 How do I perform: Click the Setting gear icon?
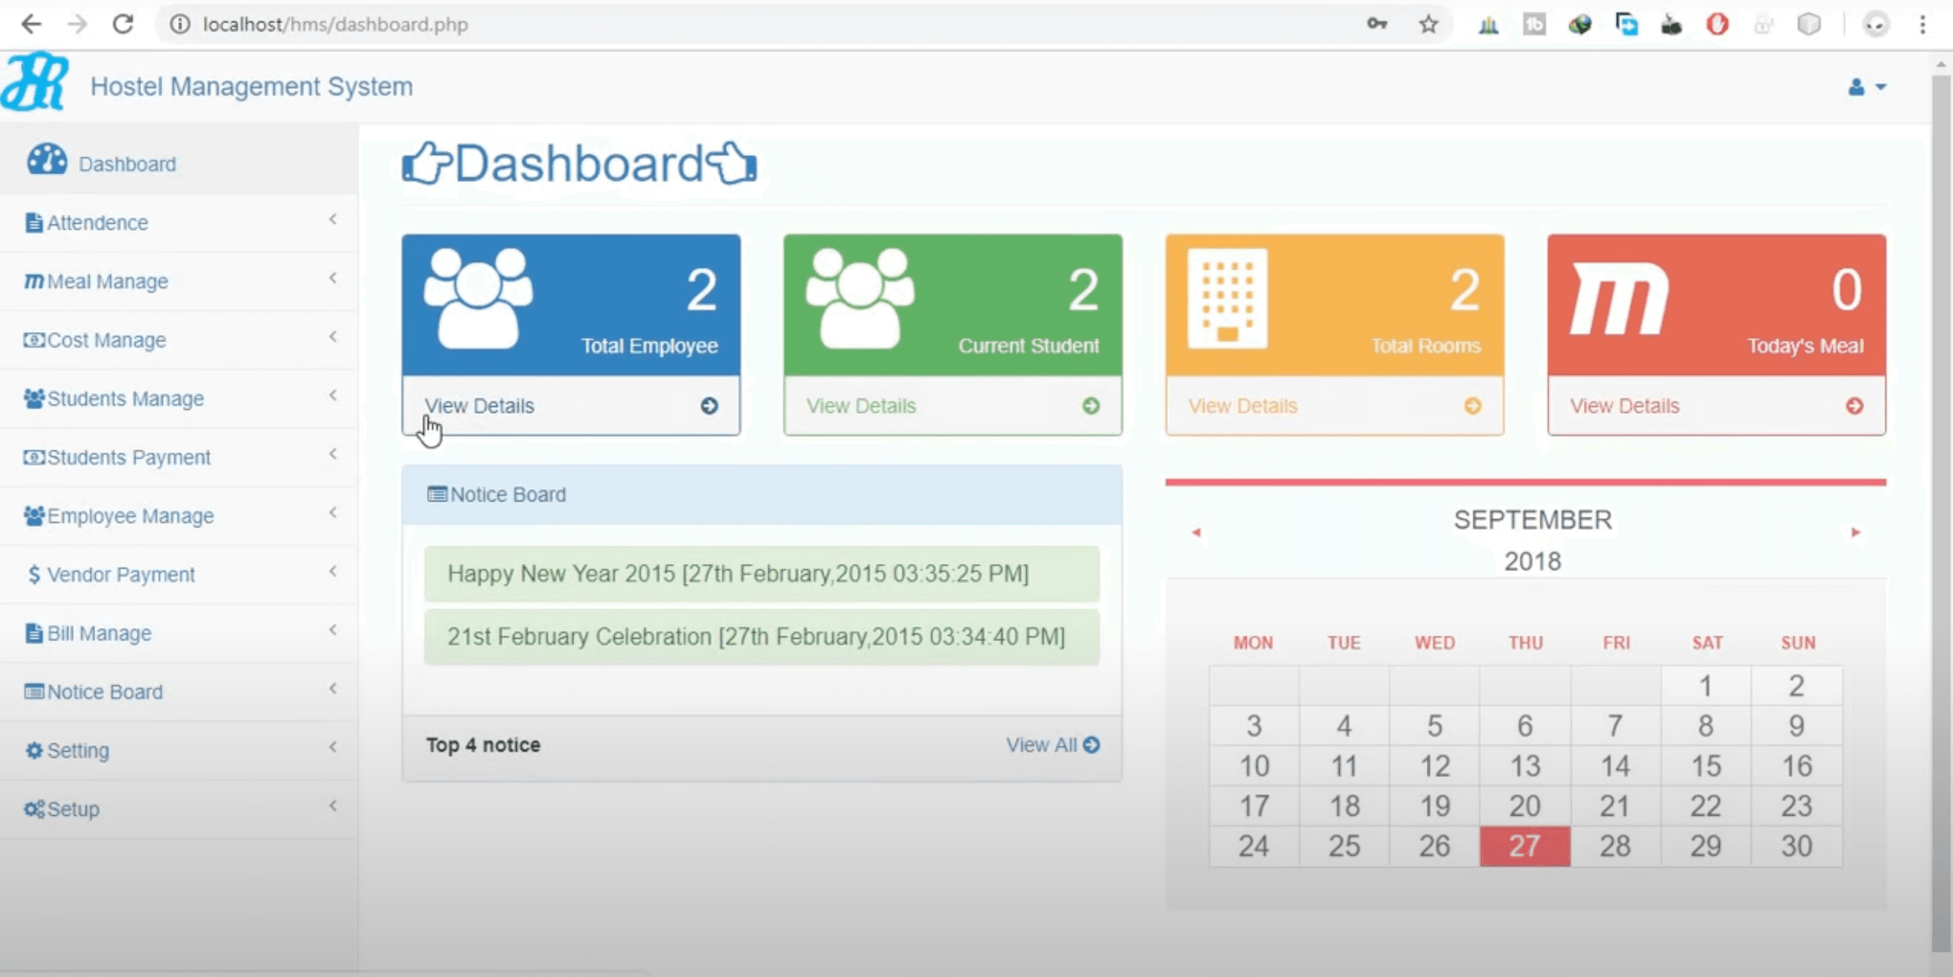click(x=33, y=750)
